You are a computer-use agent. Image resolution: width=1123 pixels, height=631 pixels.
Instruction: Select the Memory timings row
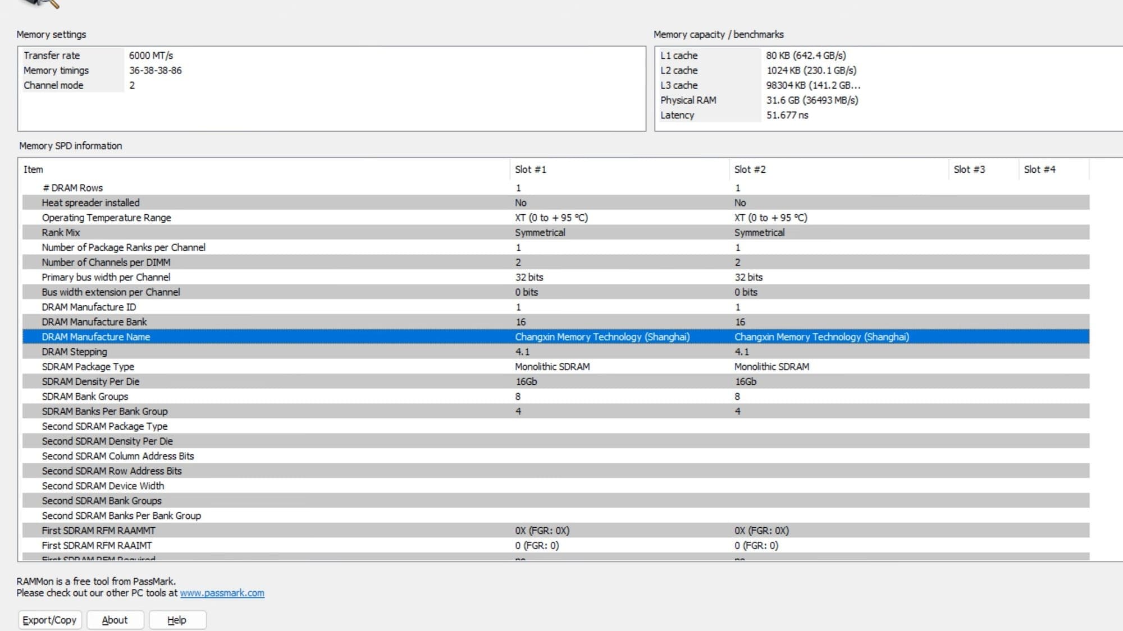point(56,70)
